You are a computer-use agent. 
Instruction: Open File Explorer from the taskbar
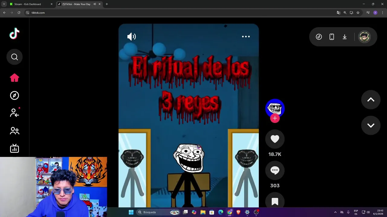pos(203,212)
